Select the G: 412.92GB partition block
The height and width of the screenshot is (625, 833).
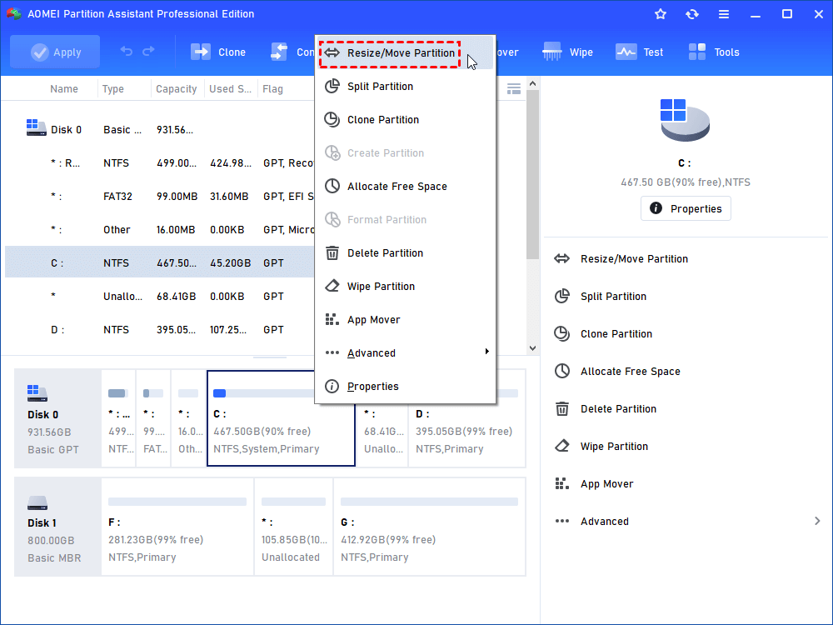(x=429, y=527)
